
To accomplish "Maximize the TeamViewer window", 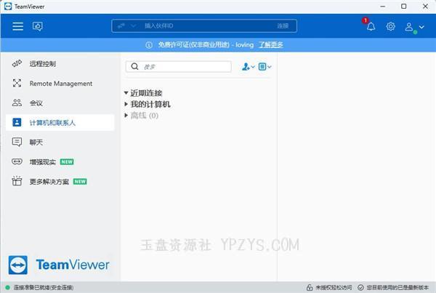I will (x=404, y=6).
